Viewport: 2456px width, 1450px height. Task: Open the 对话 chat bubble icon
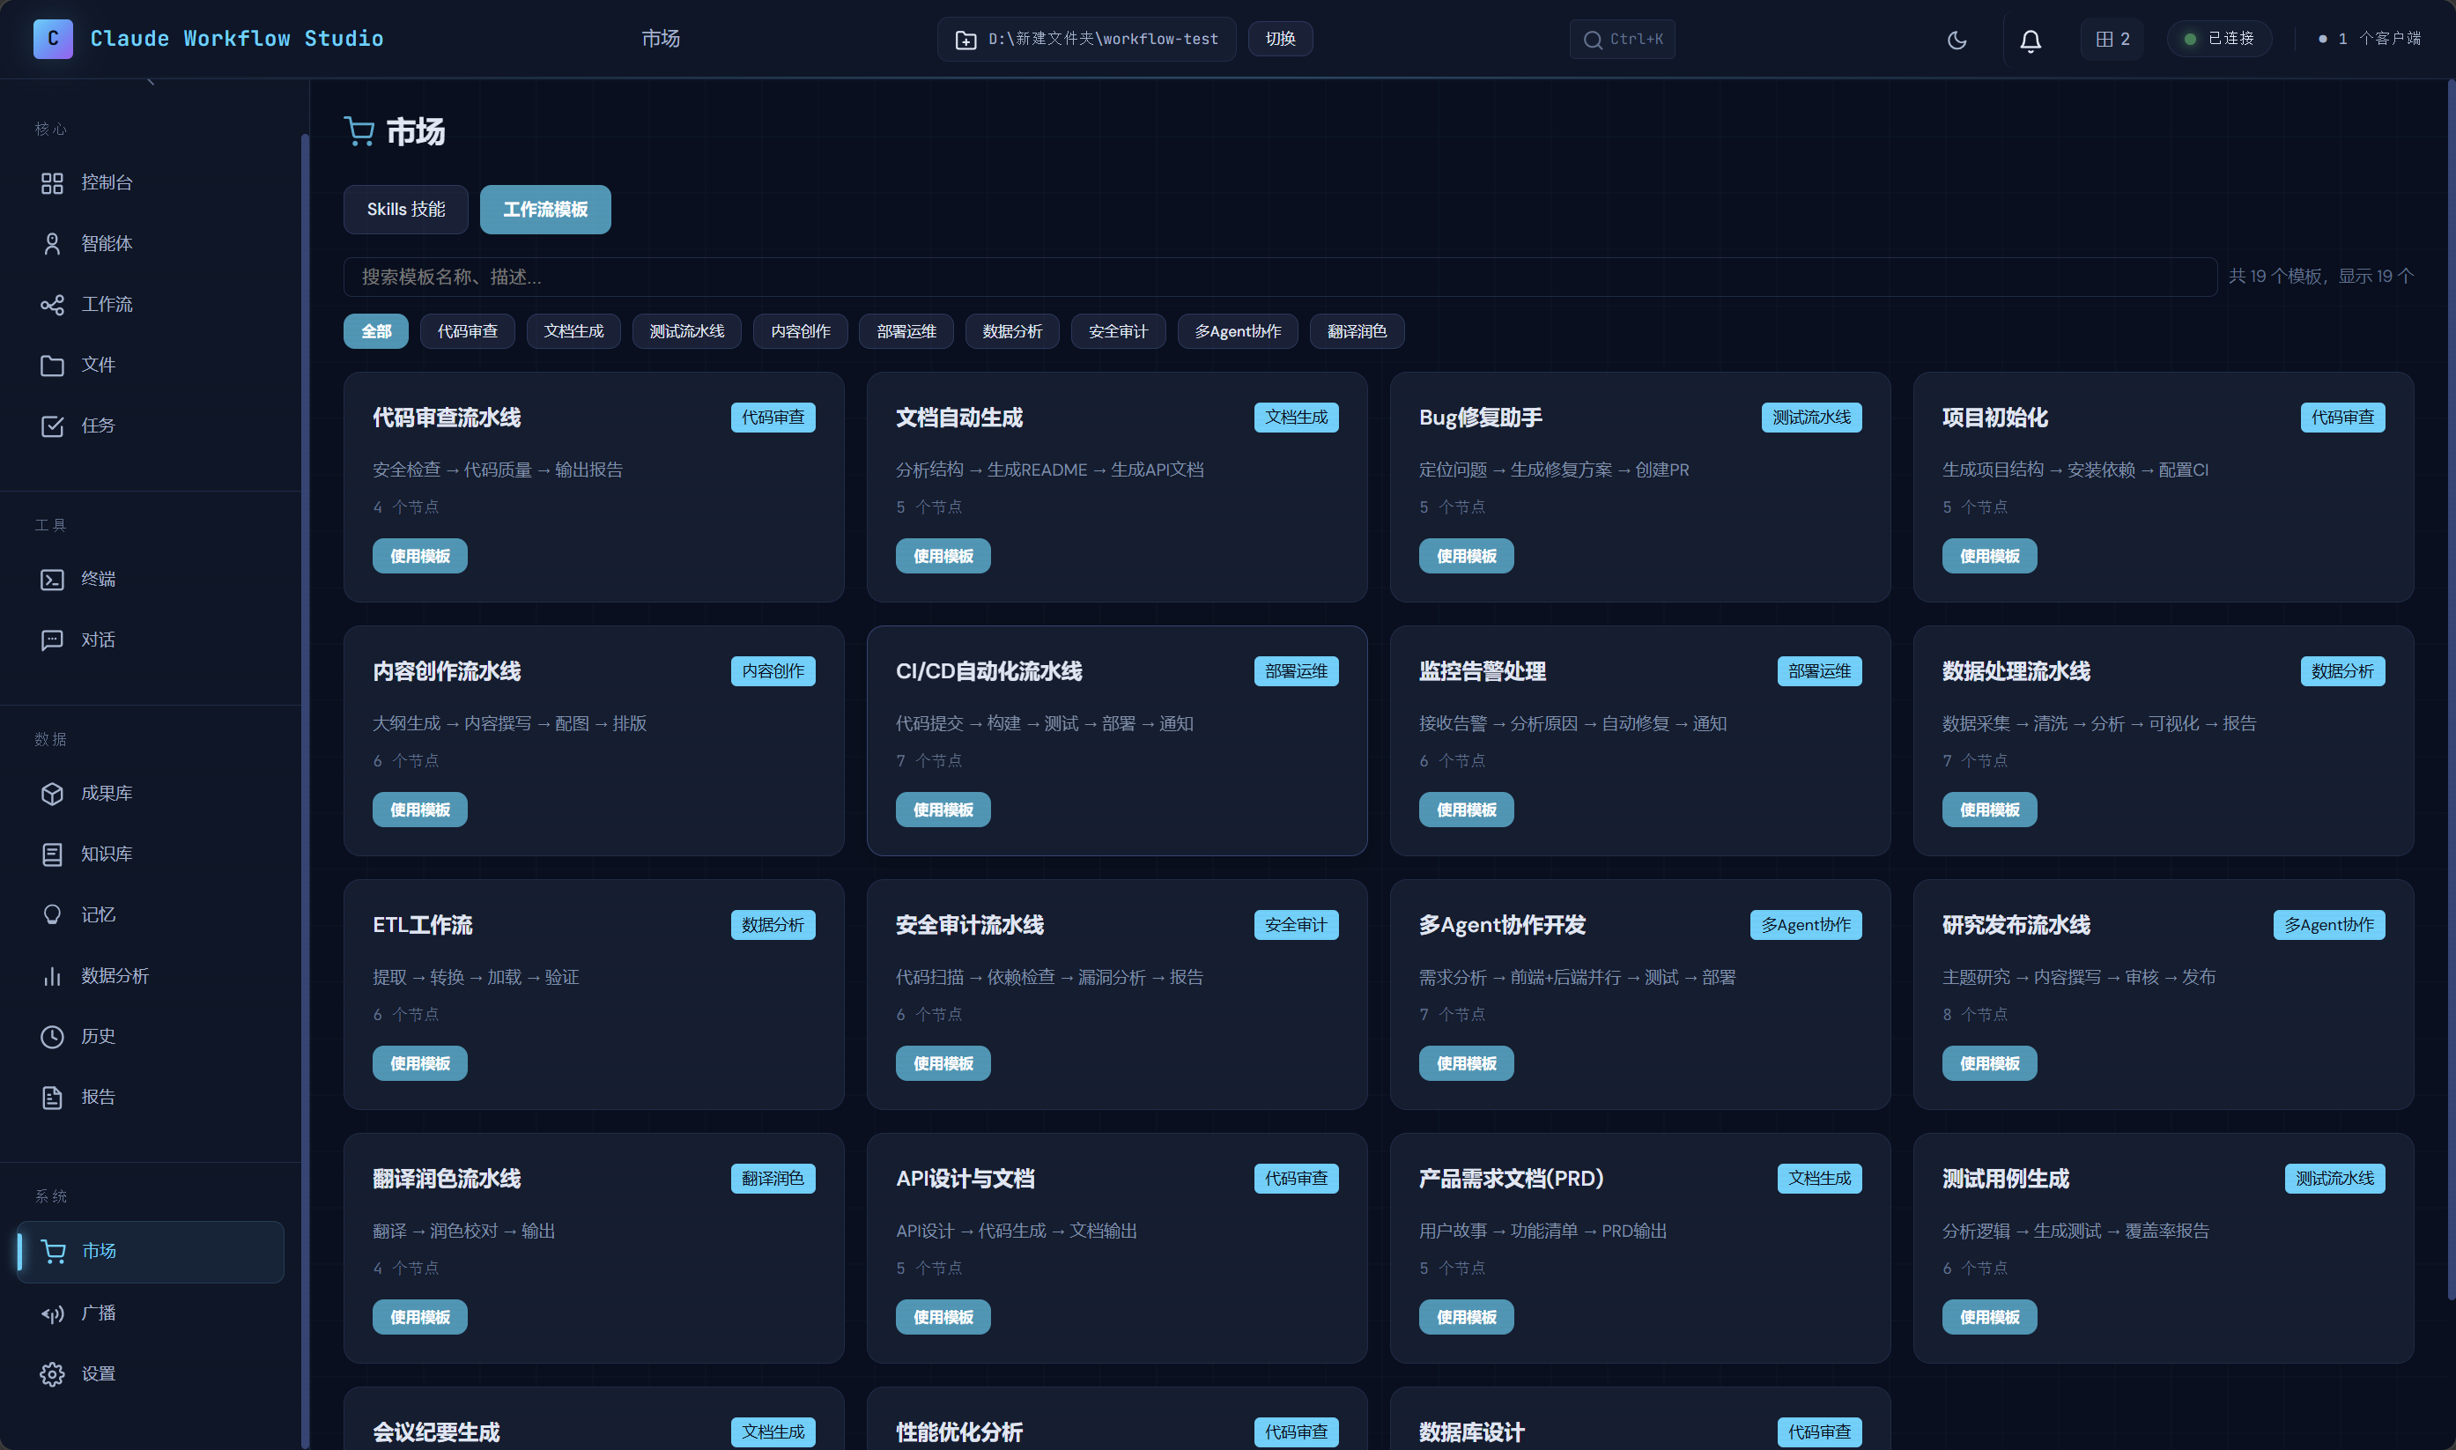pos(52,640)
